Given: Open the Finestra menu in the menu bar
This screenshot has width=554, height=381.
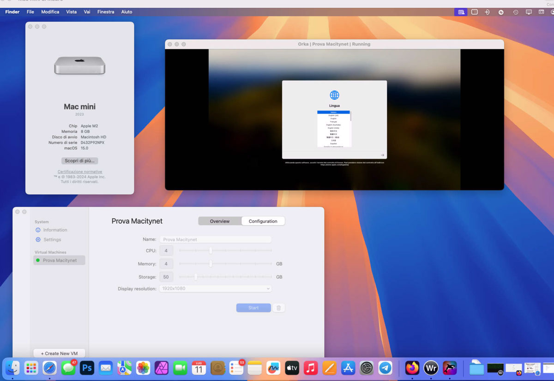Looking at the screenshot, I should click(106, 12).
